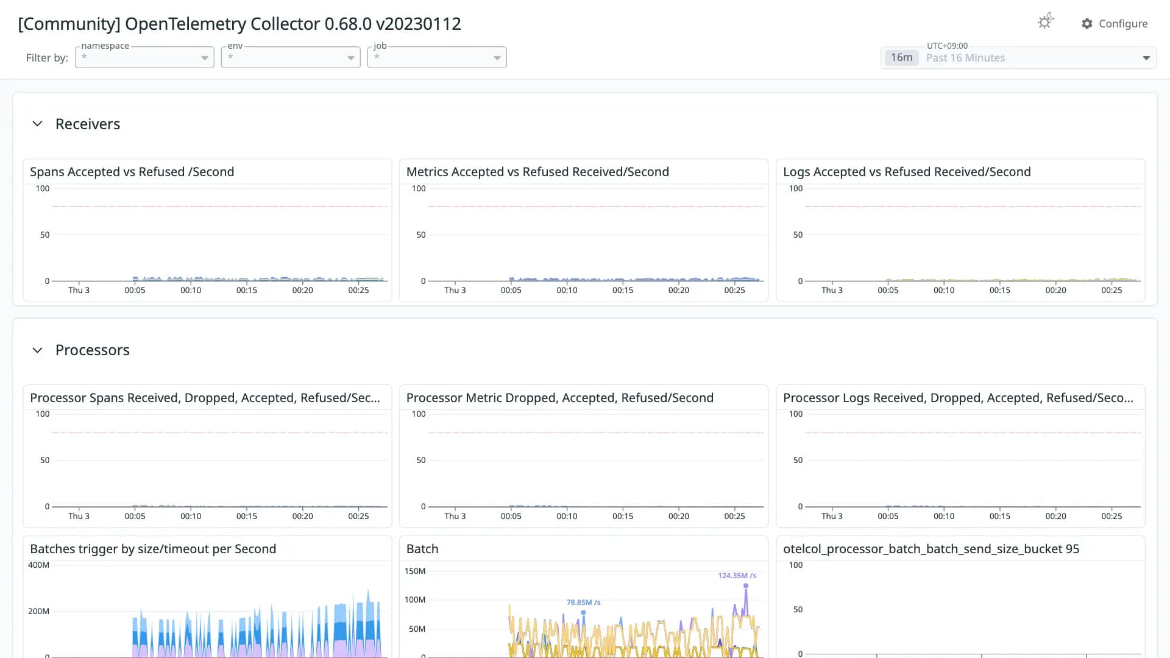
Task: Click the Processors section heading
Action: coord(93,350)
